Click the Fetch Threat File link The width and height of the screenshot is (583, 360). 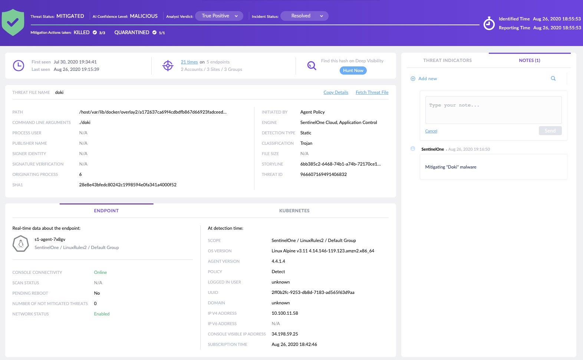click(372, 92)
